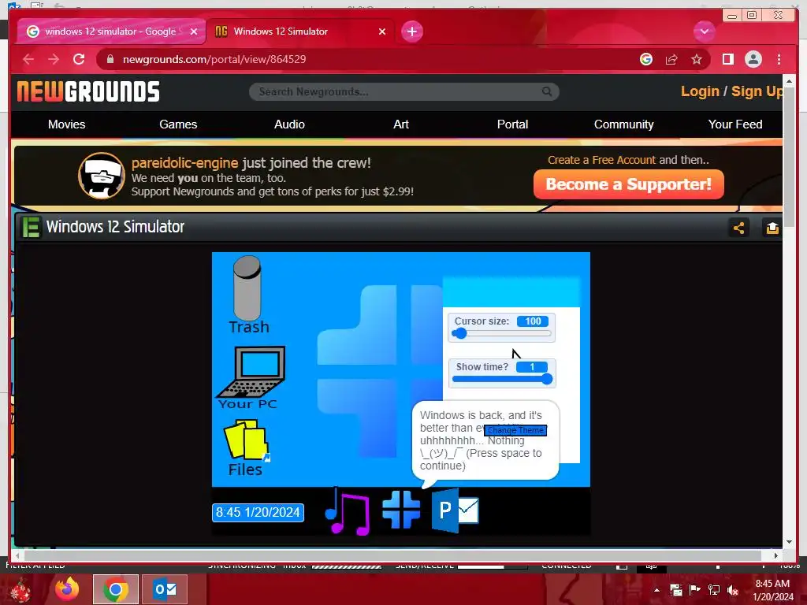Open Outlook from the taskbar
This screenshot has height=605, width=807.
[x=164, y=589]
